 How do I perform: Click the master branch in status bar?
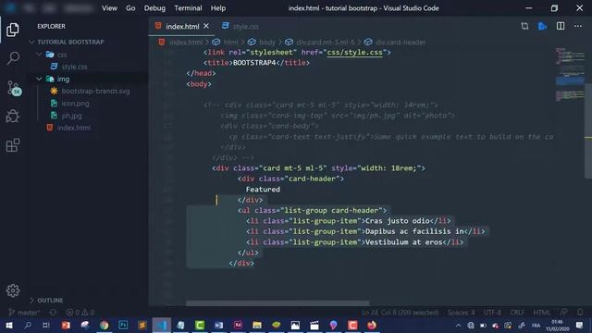[x=24, y=313]
